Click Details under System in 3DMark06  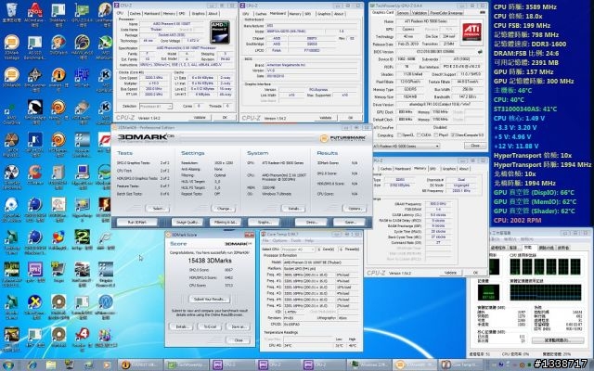point(293,209)
